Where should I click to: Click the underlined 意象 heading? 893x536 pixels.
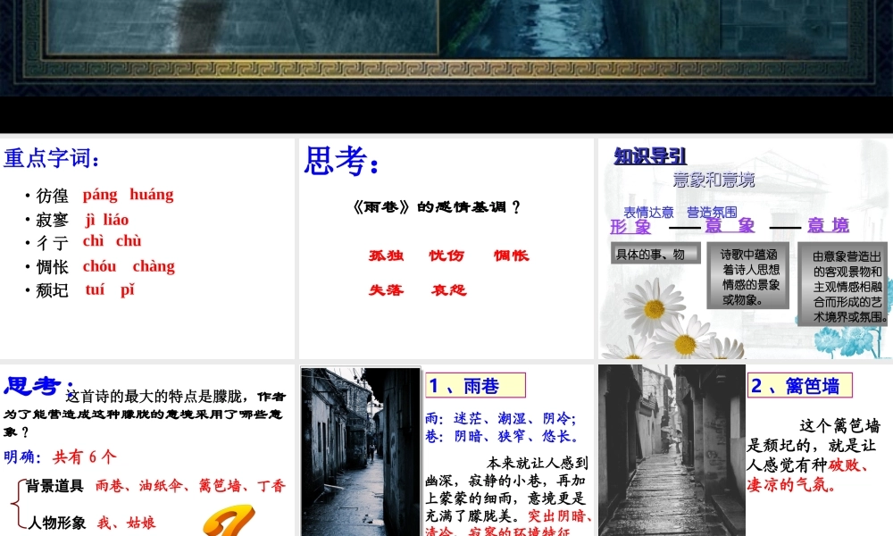(730, 226)
